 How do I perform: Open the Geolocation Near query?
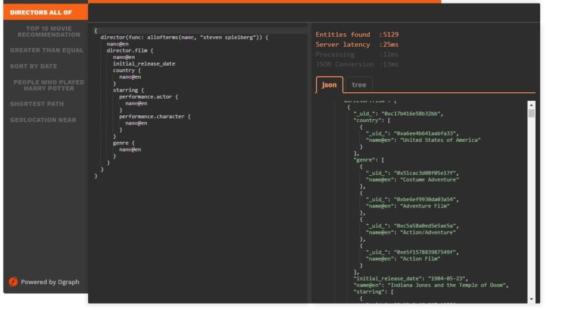[43, 120]
